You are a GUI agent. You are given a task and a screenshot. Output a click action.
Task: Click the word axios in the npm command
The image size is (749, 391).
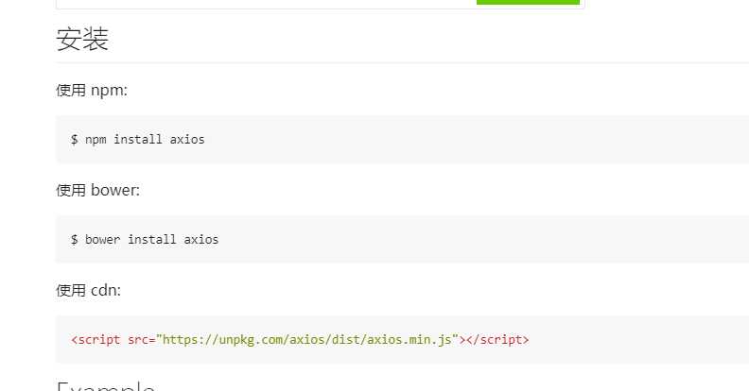pyautogui.click(x=186, y=139)
